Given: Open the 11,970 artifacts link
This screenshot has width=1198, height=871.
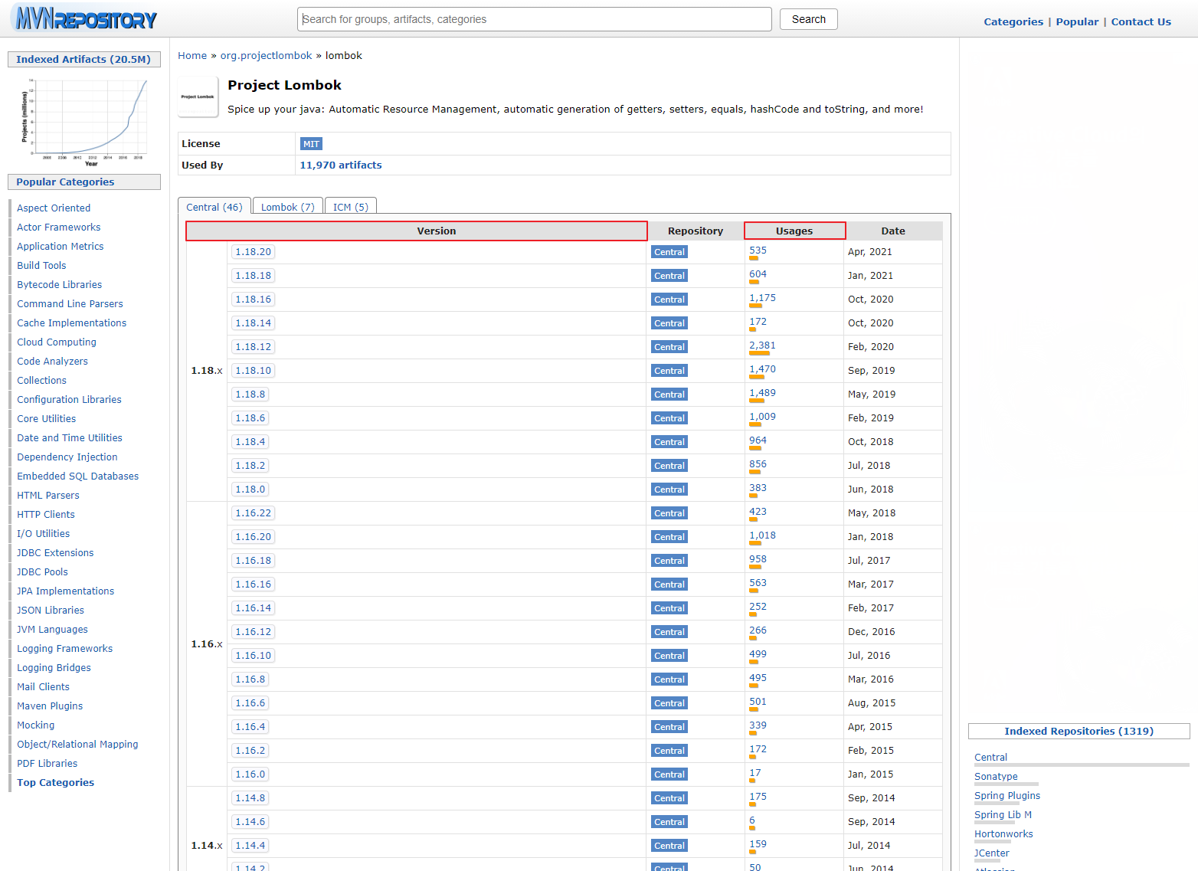Looking at the screenshot, I should (x=340, y=165).
